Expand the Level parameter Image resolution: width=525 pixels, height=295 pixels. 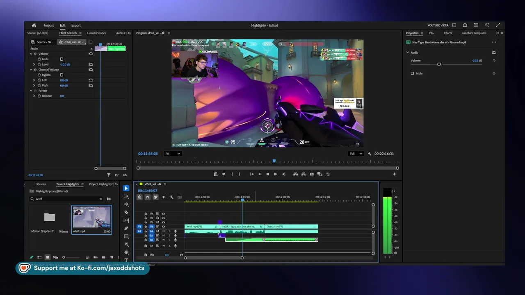click(x=34, y=64)
